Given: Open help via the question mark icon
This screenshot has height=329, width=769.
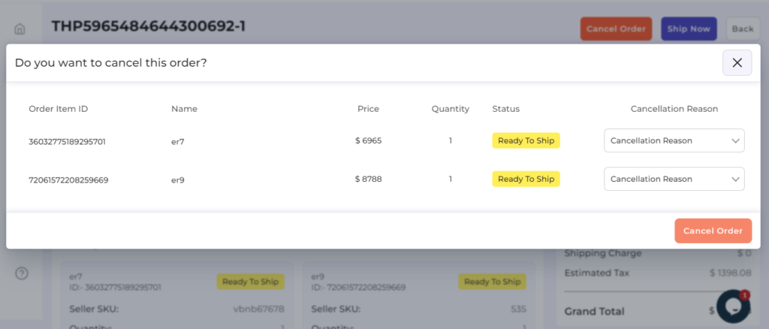Looking at the screenshot, I should (22, 273).
